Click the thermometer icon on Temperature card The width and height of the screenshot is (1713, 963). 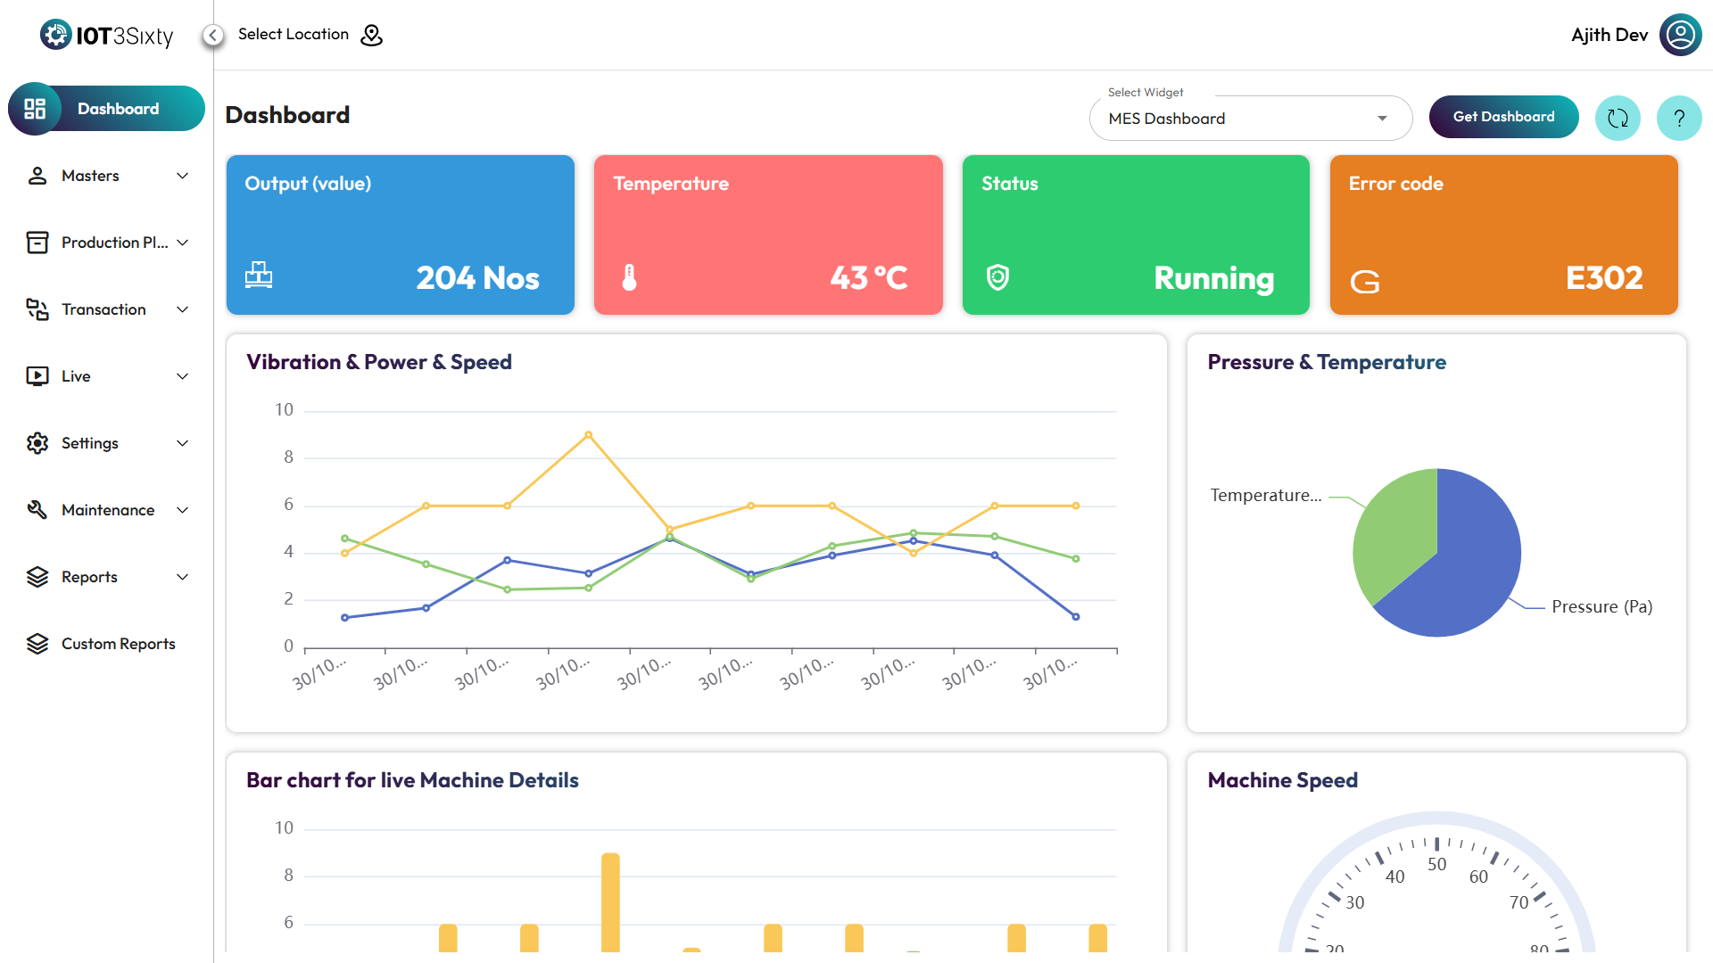[x=629, y=277]
